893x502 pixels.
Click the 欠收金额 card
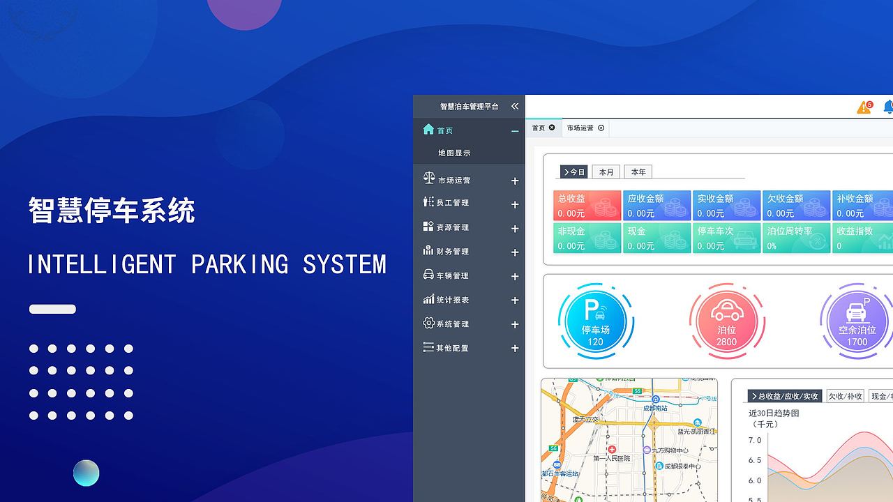(797, 206)
